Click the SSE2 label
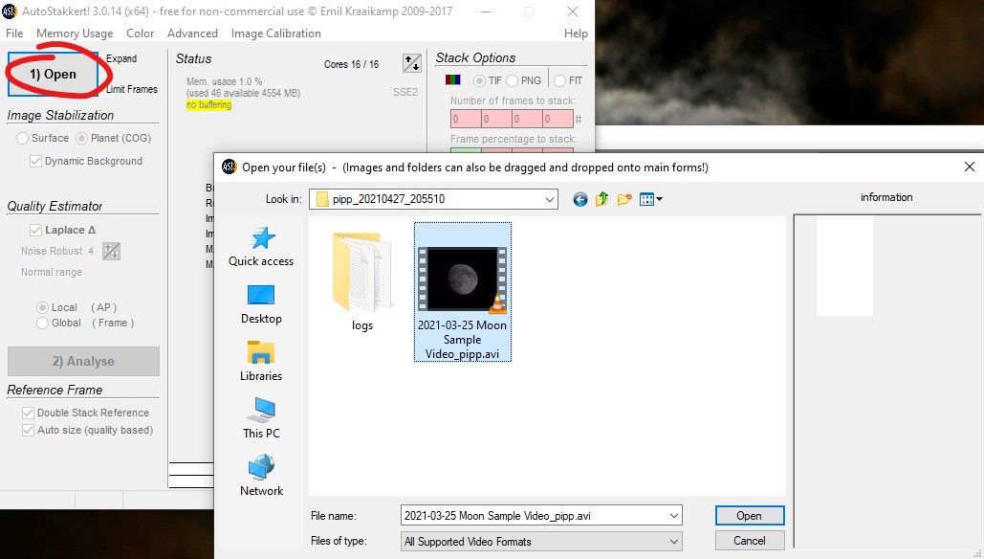The width and height of the screenshot is (984, 559). tap(405, 92)
